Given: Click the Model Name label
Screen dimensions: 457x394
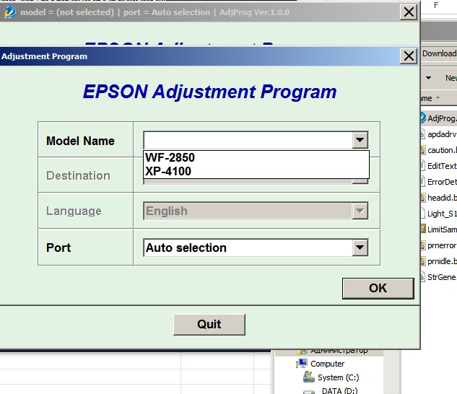Looking at the screenshot, I should click(x=80, y=141).
